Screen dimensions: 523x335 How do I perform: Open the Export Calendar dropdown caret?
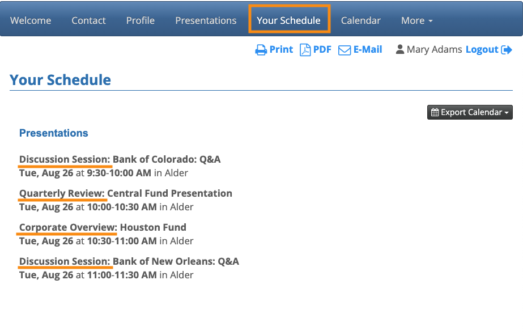(x=507, y=113)
